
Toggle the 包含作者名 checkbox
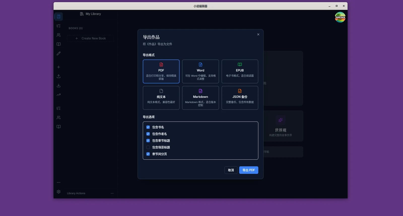coord(148,134)
